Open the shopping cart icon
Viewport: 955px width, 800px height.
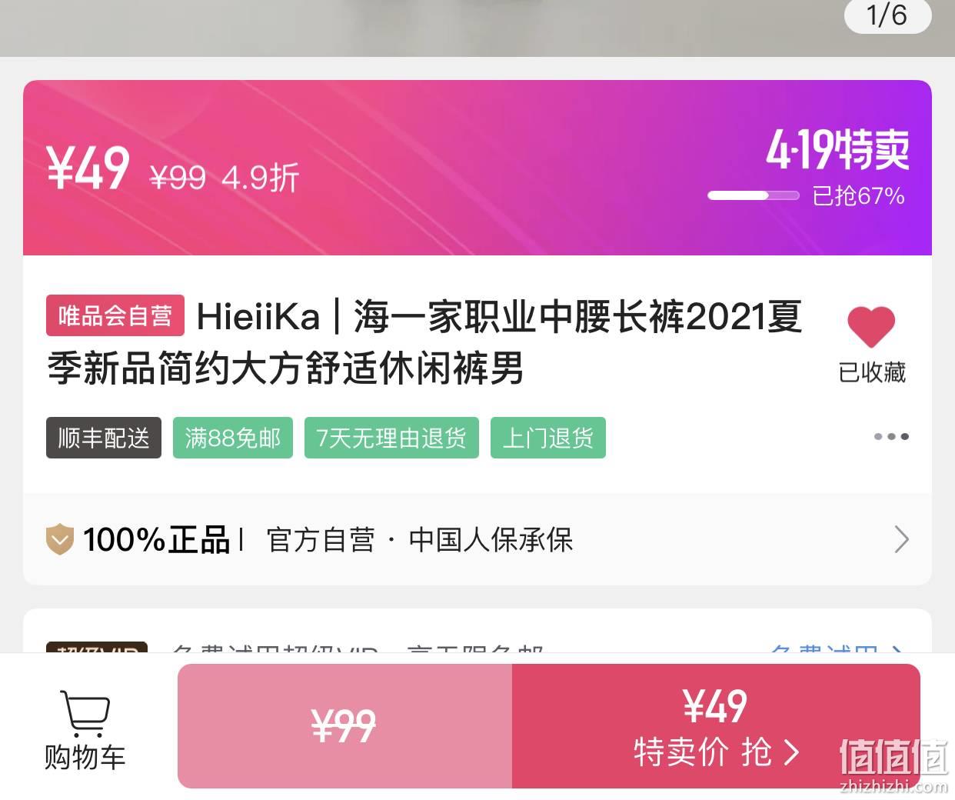click(x=85, y=713)
